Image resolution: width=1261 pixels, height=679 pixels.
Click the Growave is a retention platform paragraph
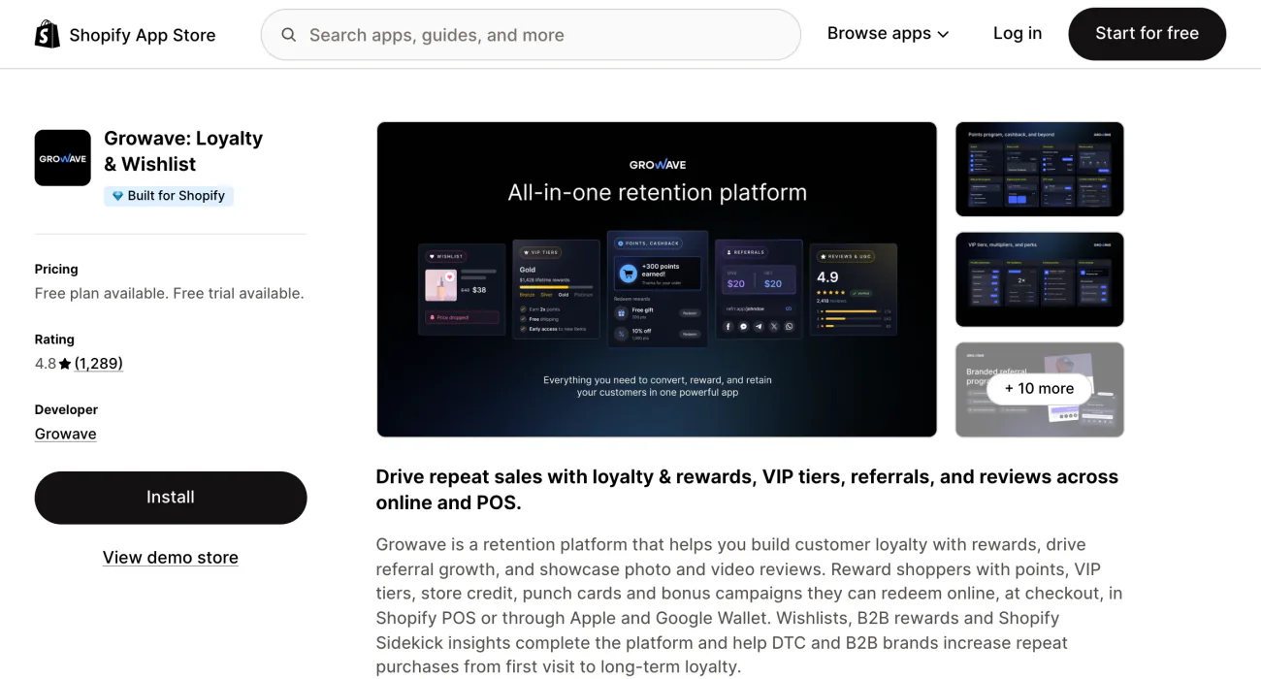coord(749,606)
